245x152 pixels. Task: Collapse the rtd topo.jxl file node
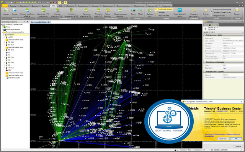[4, 35]
